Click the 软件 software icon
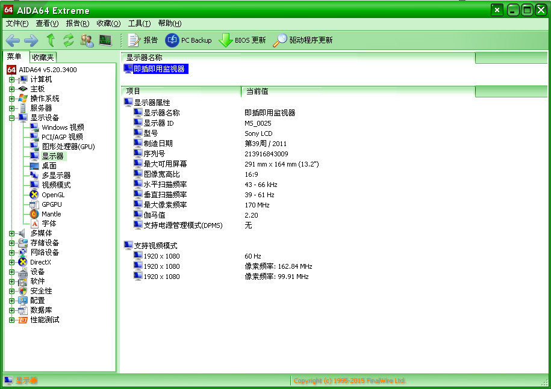This screenshot has height=389, width=551. (x=22, y=281)
